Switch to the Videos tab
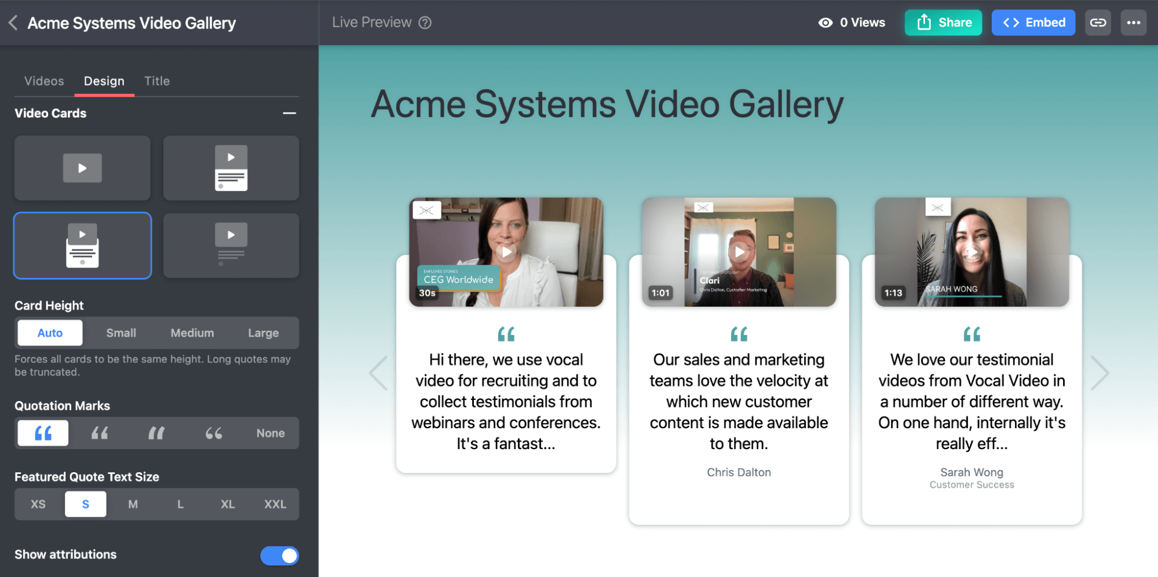This screenshot has height=577, width=1158. pyautogui.click(x=44, y=81)
